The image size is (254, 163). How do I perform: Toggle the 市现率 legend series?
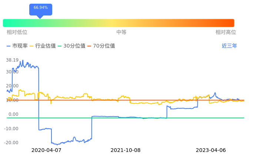[17, 46]
